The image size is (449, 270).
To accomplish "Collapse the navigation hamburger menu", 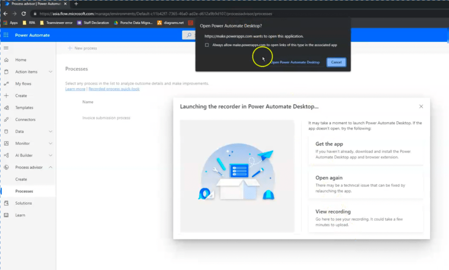I will (x=6, y=48).
